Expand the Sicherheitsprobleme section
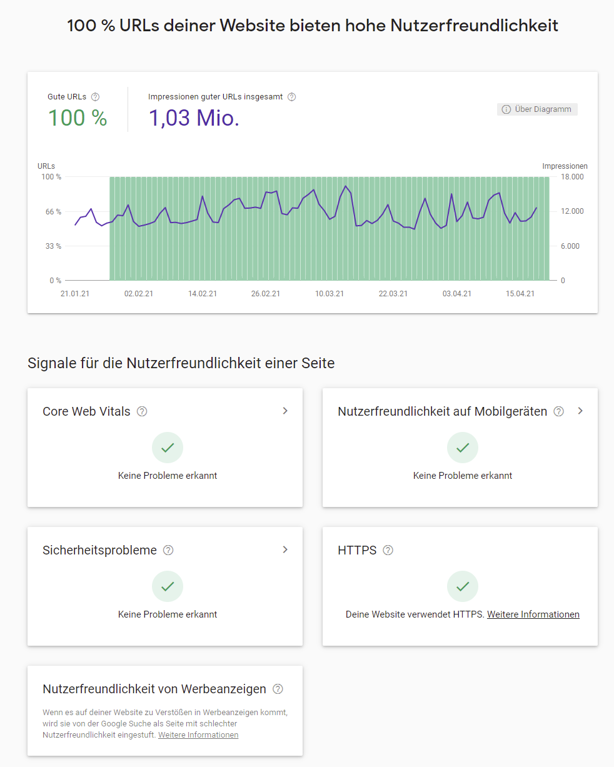 [x=285, y=549]
